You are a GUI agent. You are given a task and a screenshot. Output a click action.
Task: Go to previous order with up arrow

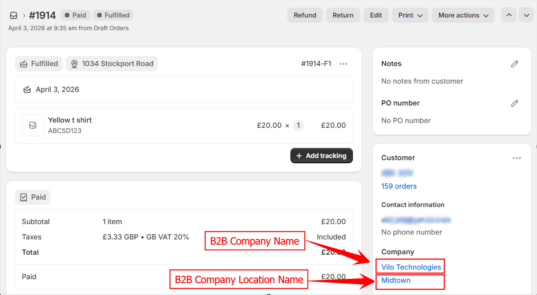coord(509,15)
